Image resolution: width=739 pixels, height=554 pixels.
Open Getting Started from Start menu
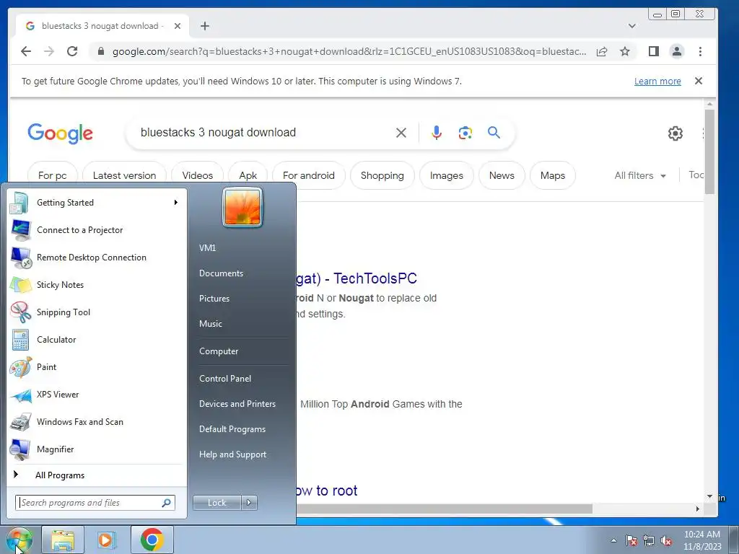click(x=96, y=203)
